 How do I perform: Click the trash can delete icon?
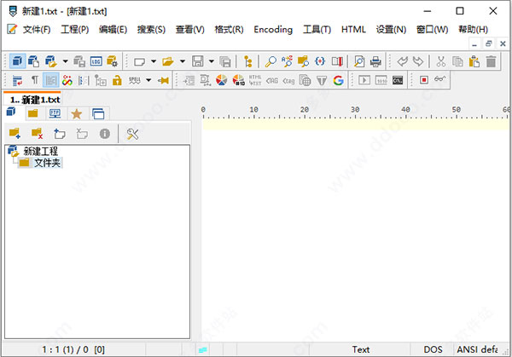491,61
